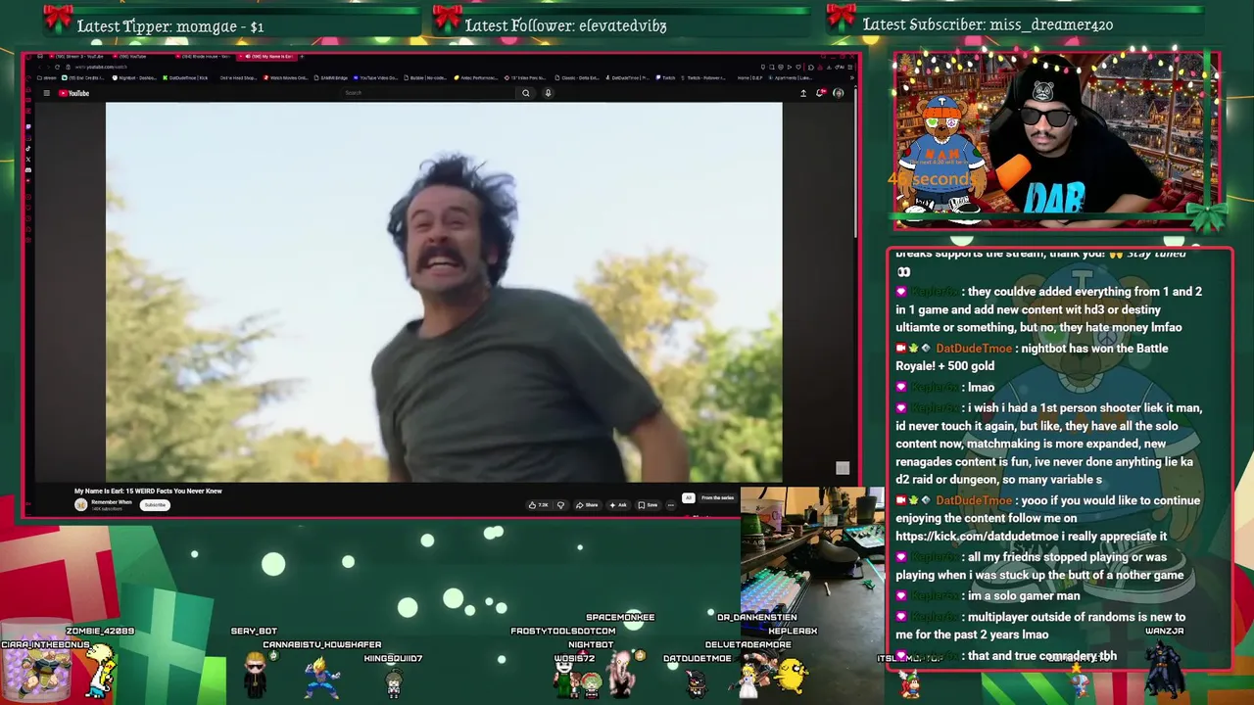
Task: Click the Ask button under the video
Action: click(x=618, y=505)
